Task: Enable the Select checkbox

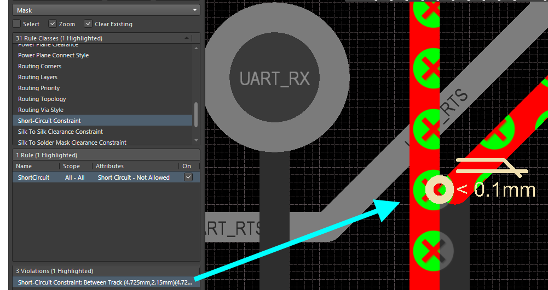Action: (17, 24)
